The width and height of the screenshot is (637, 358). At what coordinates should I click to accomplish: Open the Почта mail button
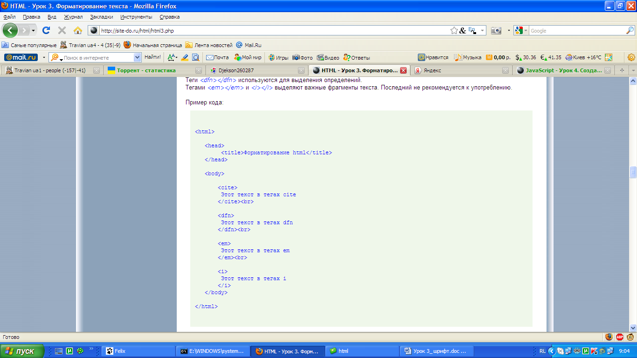pos(217,57)
